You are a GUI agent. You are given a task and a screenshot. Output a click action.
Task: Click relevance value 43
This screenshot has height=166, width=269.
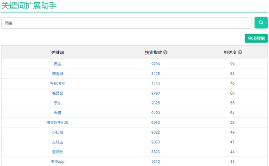[232, 162]
